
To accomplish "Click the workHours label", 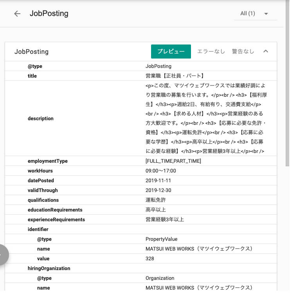I will (x=40, y=171).
